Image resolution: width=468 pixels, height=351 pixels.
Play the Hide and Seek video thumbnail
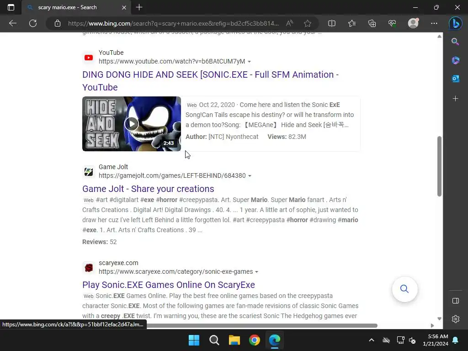132,124
